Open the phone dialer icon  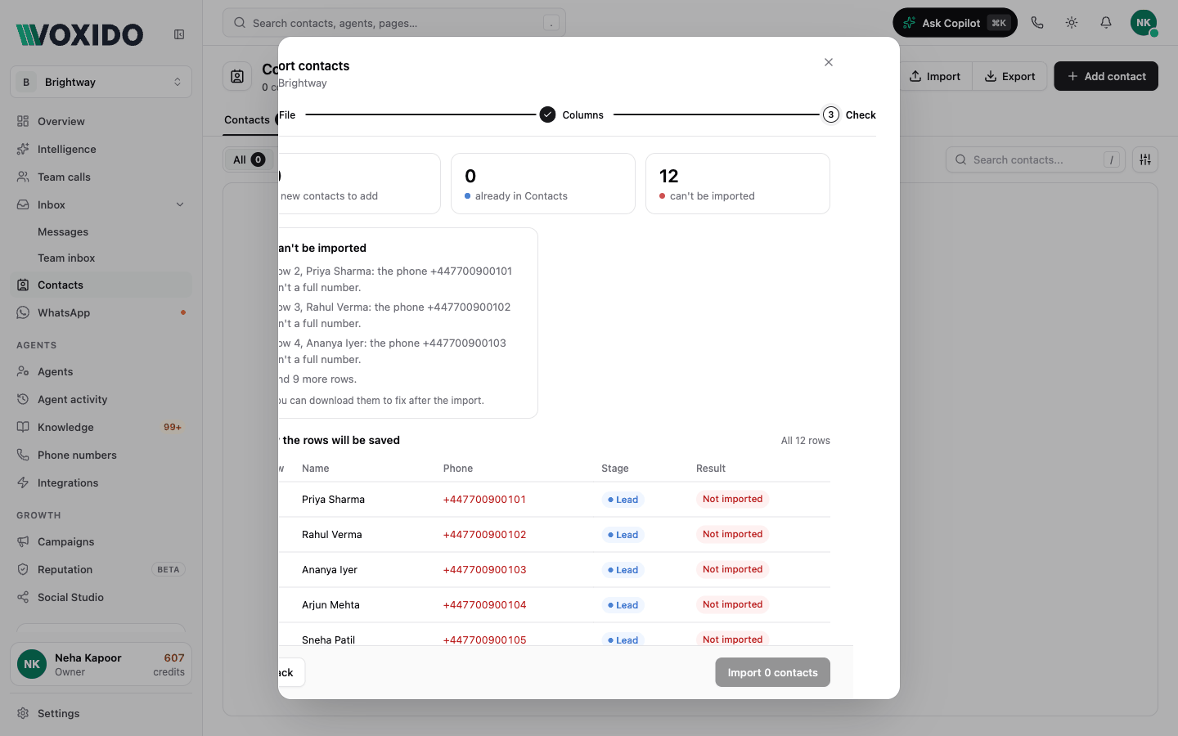point(1037,23)
